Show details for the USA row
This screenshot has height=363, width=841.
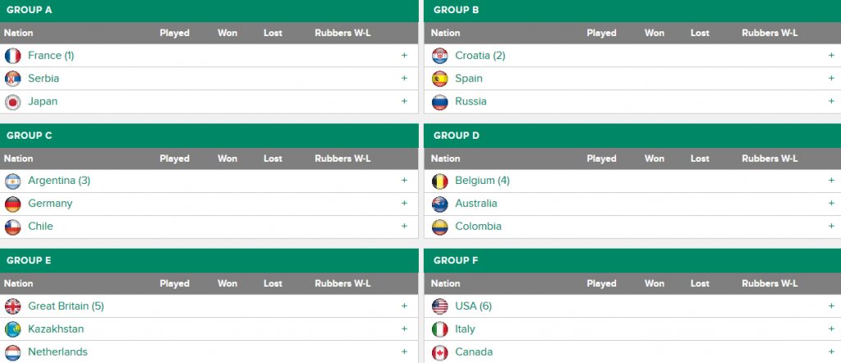click(x=831, y=306)
